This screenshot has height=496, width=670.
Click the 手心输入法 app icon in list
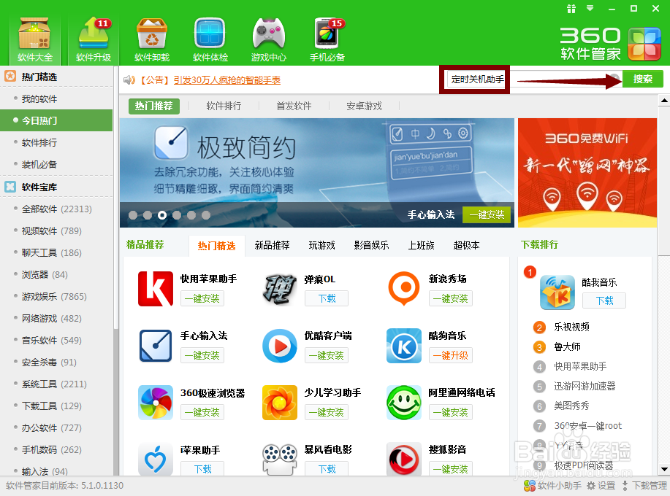pyautogui.click(x=156, y=346)
